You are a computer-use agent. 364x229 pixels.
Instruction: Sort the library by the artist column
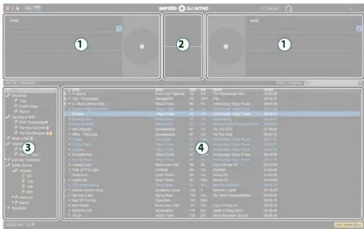(159, 89)
